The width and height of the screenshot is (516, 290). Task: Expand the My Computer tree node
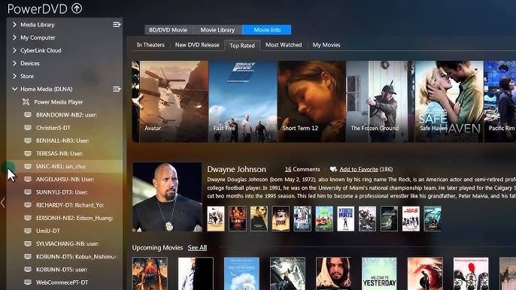pyautogui.click(x=14, y=38)
